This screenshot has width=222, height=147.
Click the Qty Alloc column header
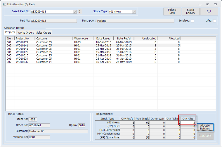point(188,119)
